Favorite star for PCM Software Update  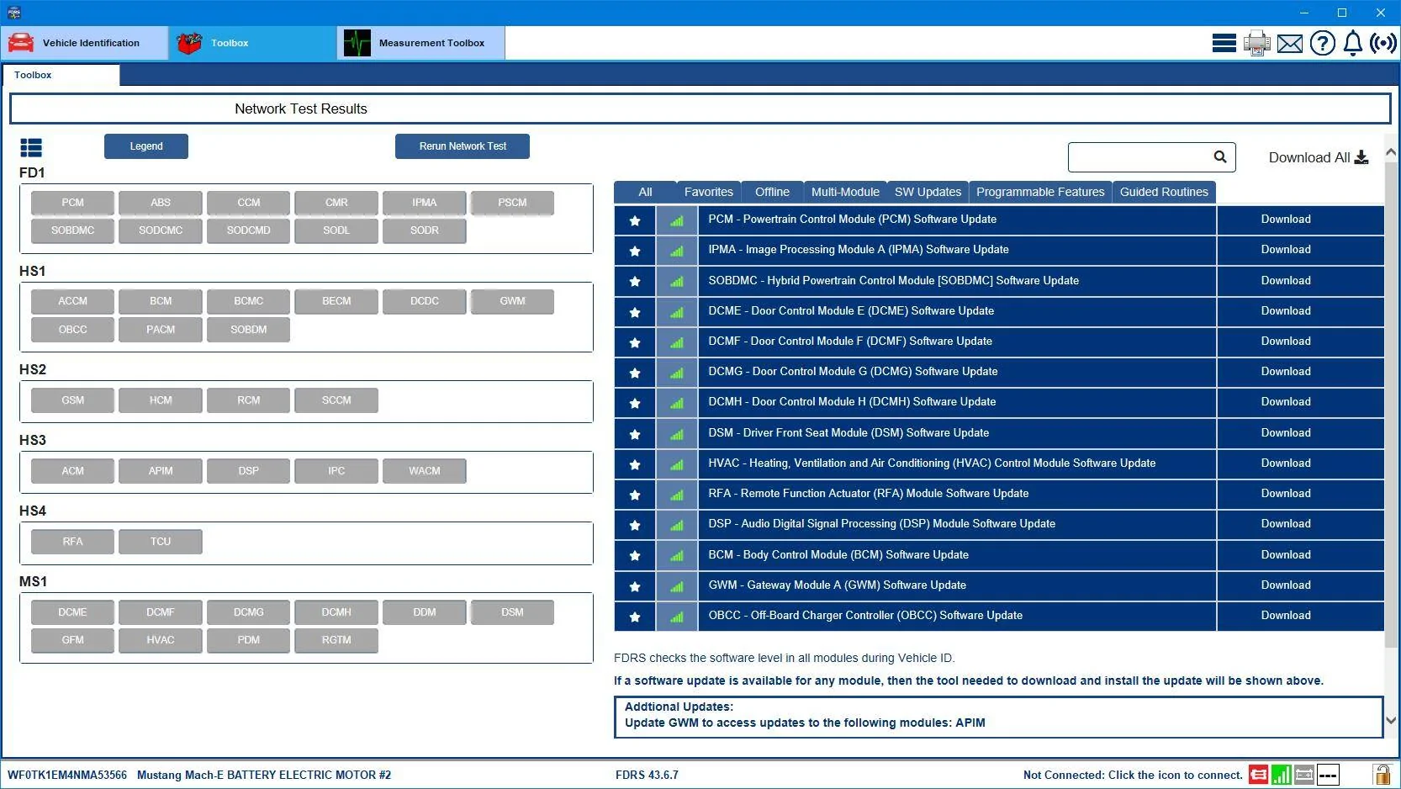point(635,220)
